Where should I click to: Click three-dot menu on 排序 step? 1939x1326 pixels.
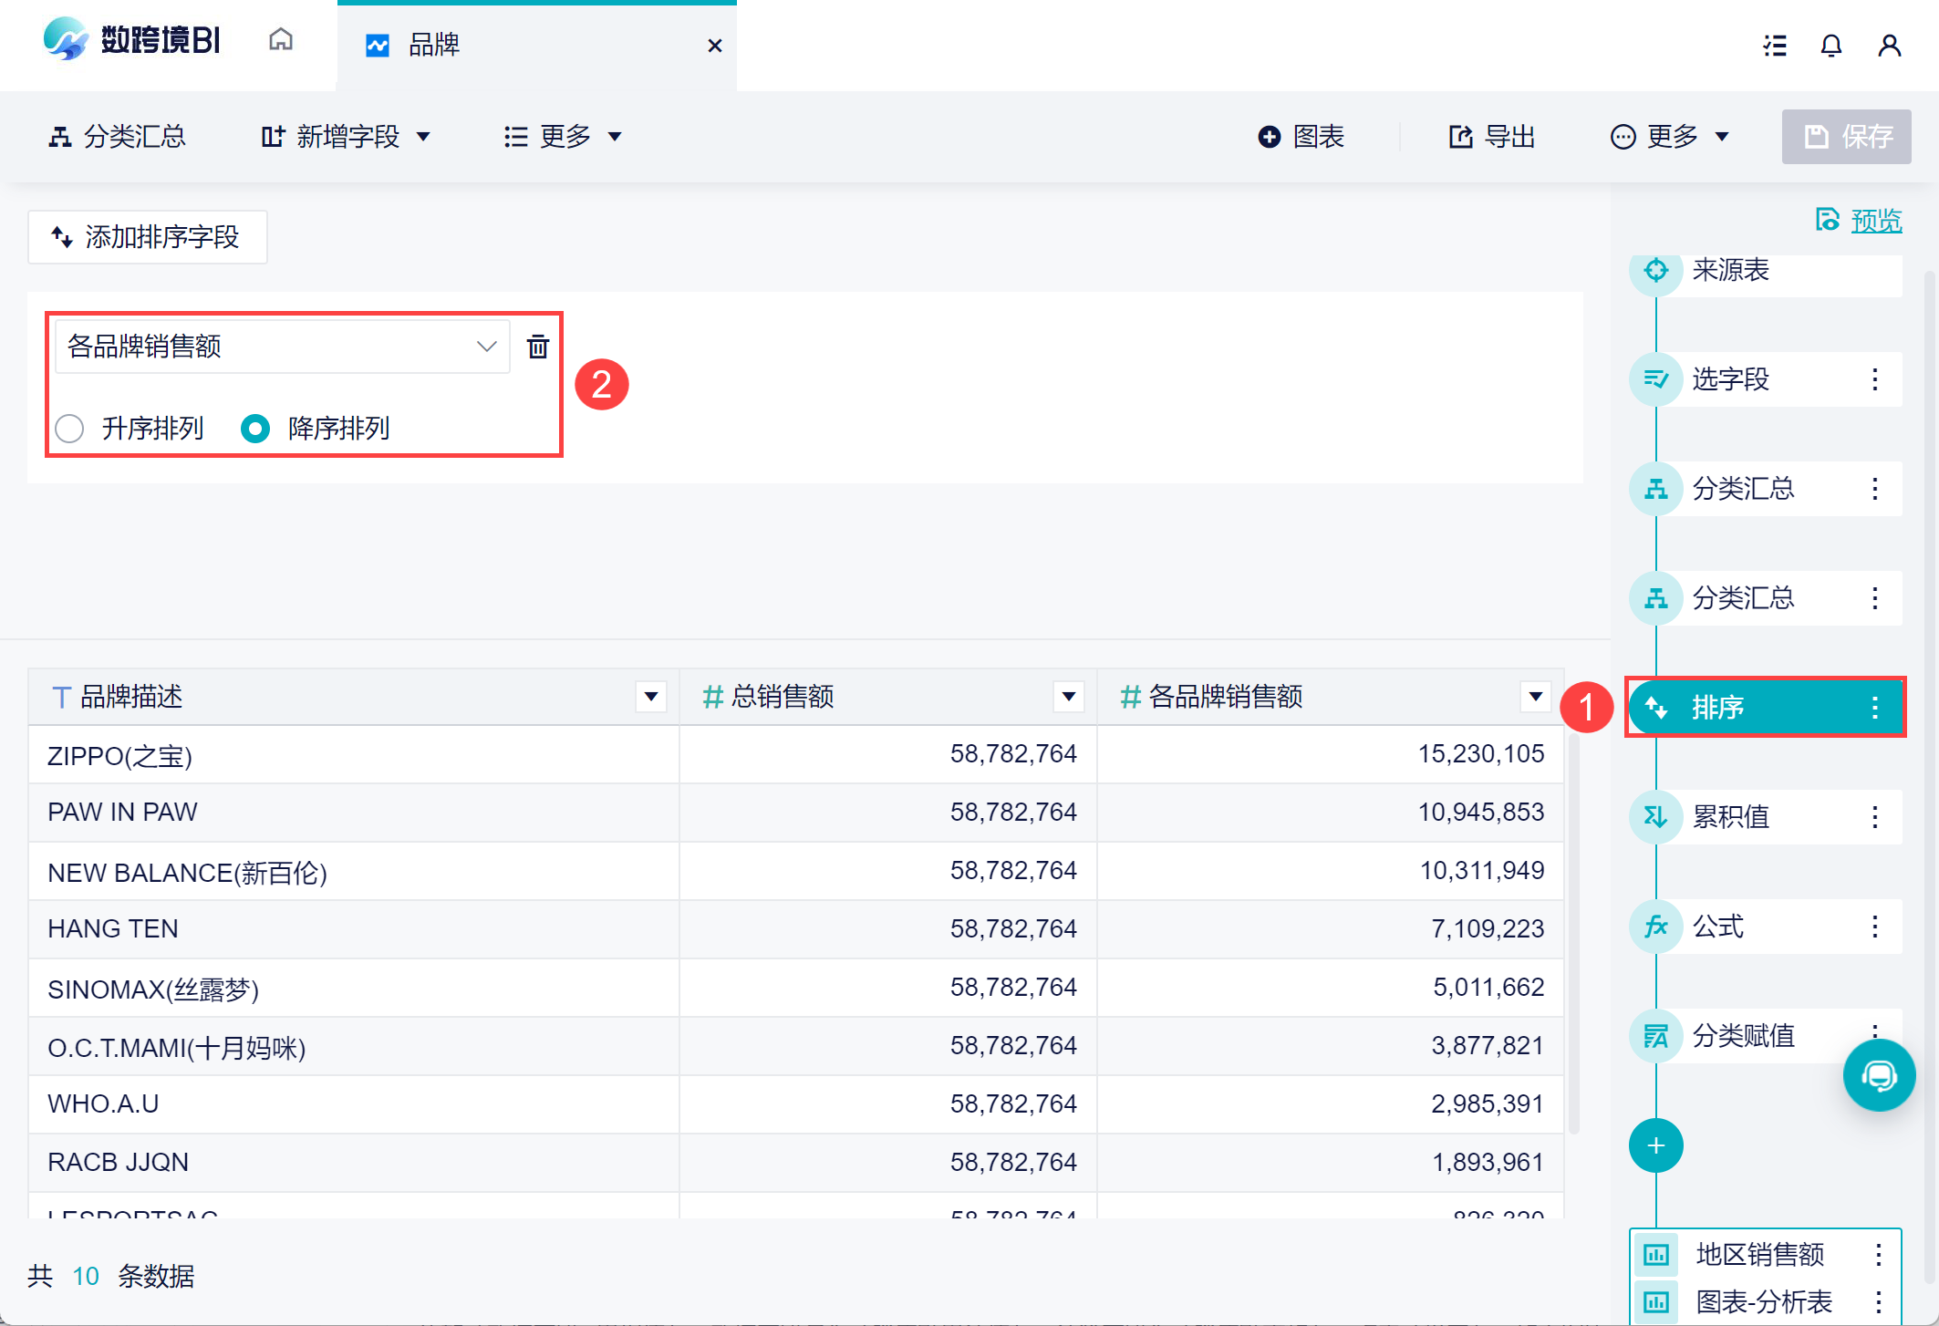click(x=1874, y=707)
